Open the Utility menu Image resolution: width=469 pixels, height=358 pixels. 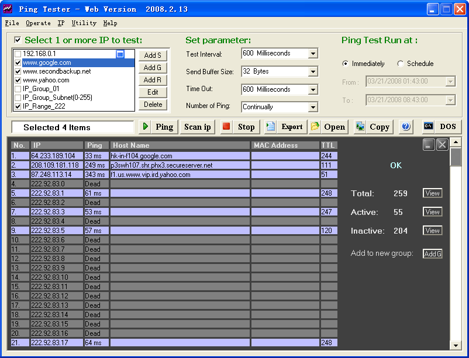pyautogui.click(x=84, y=23)
